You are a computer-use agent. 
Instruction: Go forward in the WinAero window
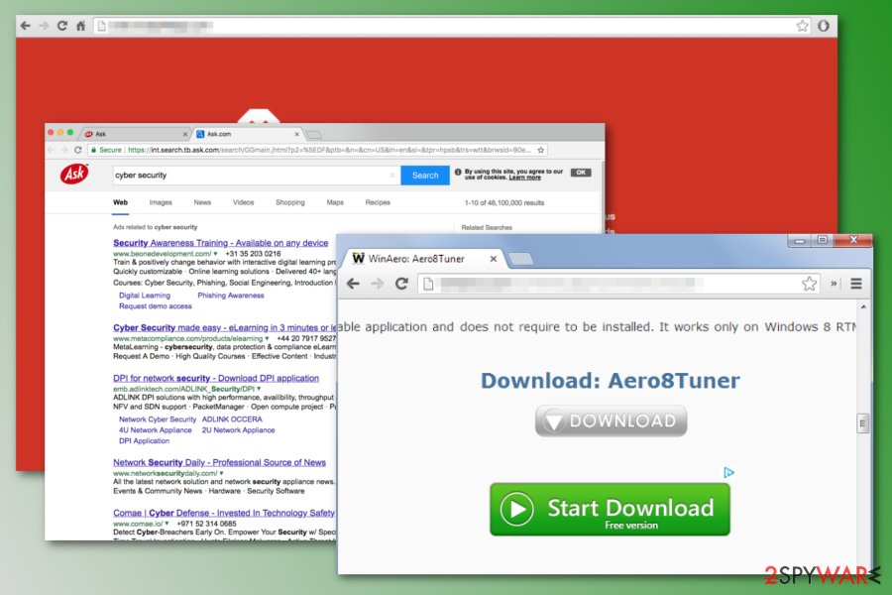pyautogui.click(x=378, y=284)
